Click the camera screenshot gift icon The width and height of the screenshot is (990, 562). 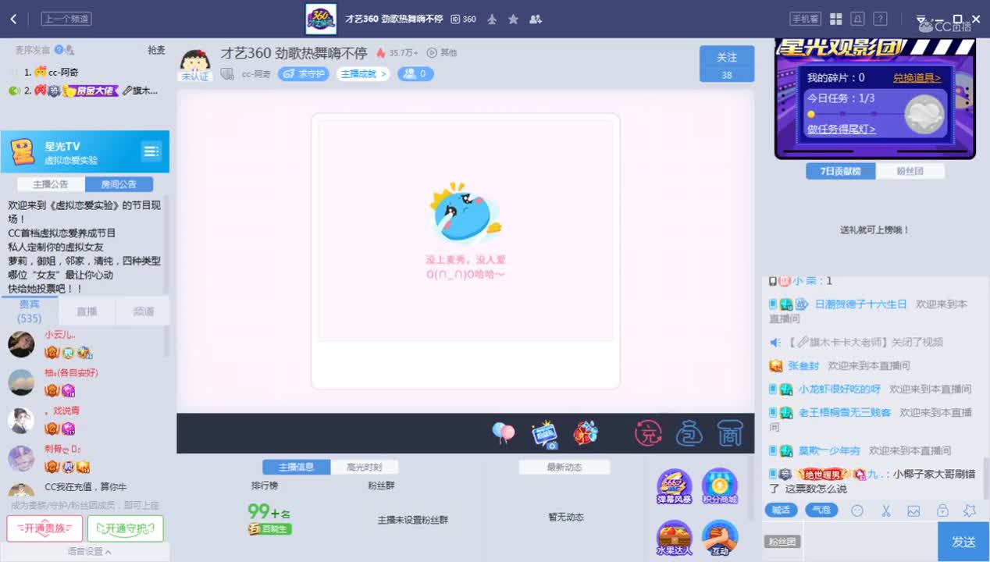tap(545, 434)
